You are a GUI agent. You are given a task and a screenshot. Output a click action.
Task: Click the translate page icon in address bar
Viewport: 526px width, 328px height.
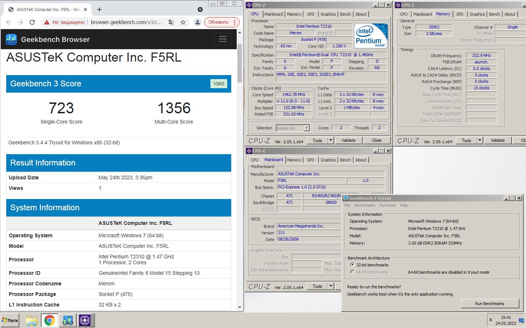point(171,22)
